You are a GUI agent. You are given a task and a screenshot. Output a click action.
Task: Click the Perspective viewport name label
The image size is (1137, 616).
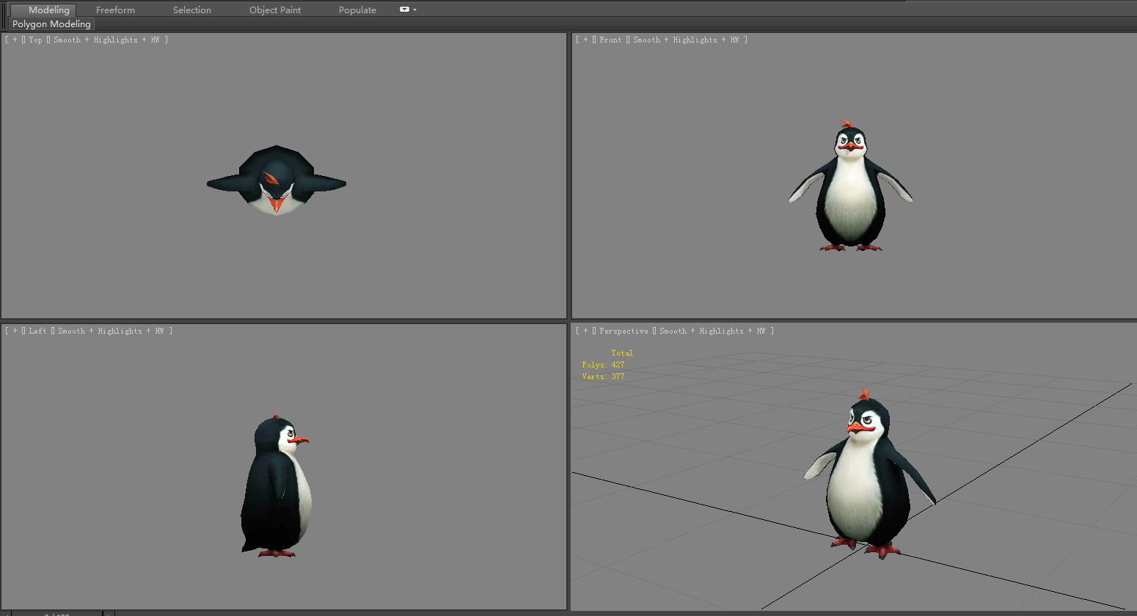coord(624,331)
